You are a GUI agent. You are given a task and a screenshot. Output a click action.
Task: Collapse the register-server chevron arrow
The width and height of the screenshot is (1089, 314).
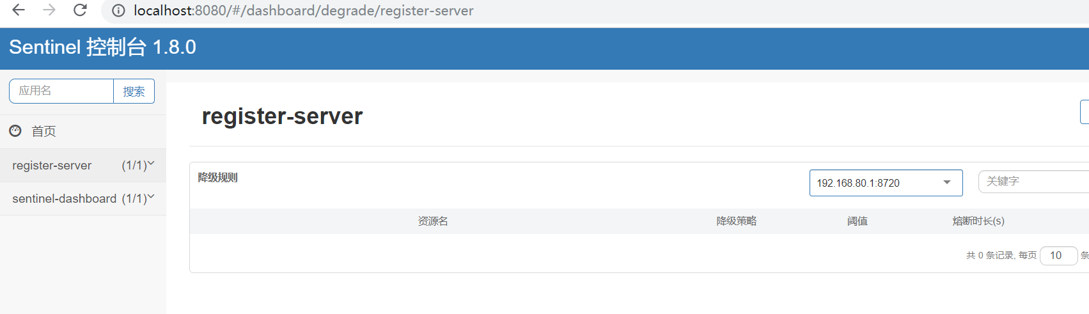[x=151, y=164]
